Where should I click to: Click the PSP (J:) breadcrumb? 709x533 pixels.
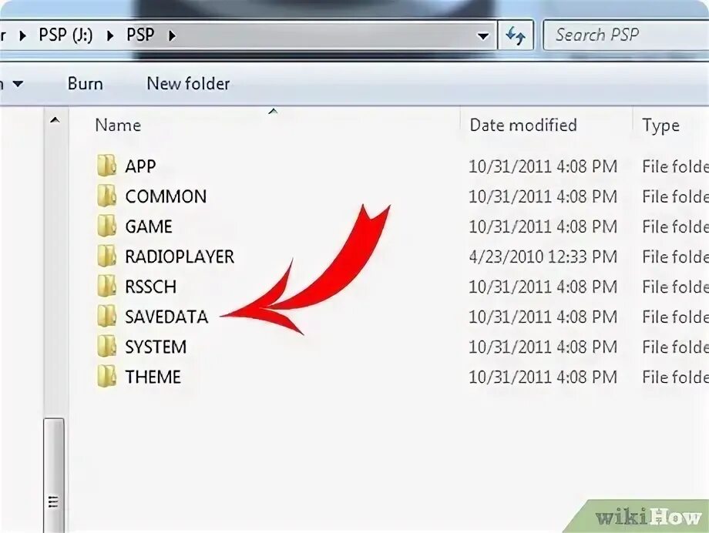click(66, 35)
